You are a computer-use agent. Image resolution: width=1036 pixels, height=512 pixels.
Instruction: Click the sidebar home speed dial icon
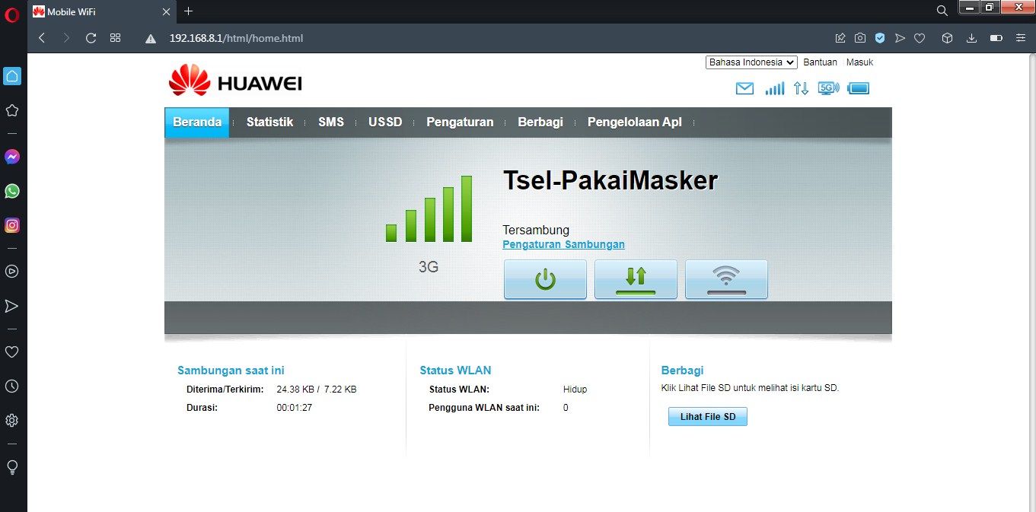pos(12,76)
